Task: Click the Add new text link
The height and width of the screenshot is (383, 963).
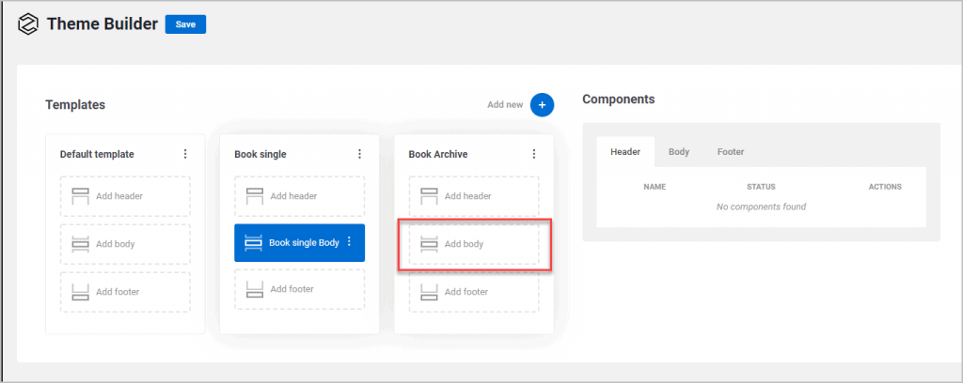Action: 504,105
